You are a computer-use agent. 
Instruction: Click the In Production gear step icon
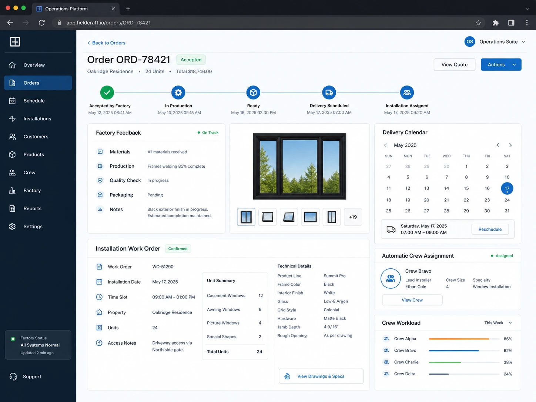(178, 93)
